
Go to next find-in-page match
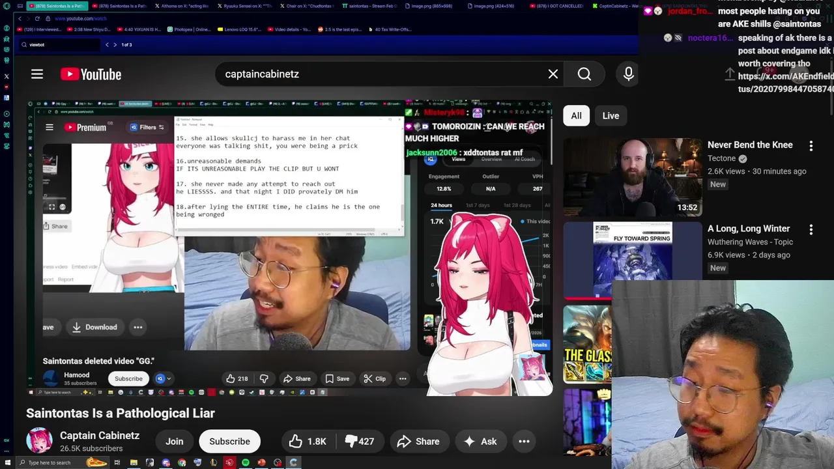coord(115,44)
